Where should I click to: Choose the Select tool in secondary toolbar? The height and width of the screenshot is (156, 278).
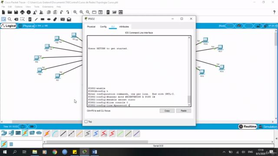3,19
